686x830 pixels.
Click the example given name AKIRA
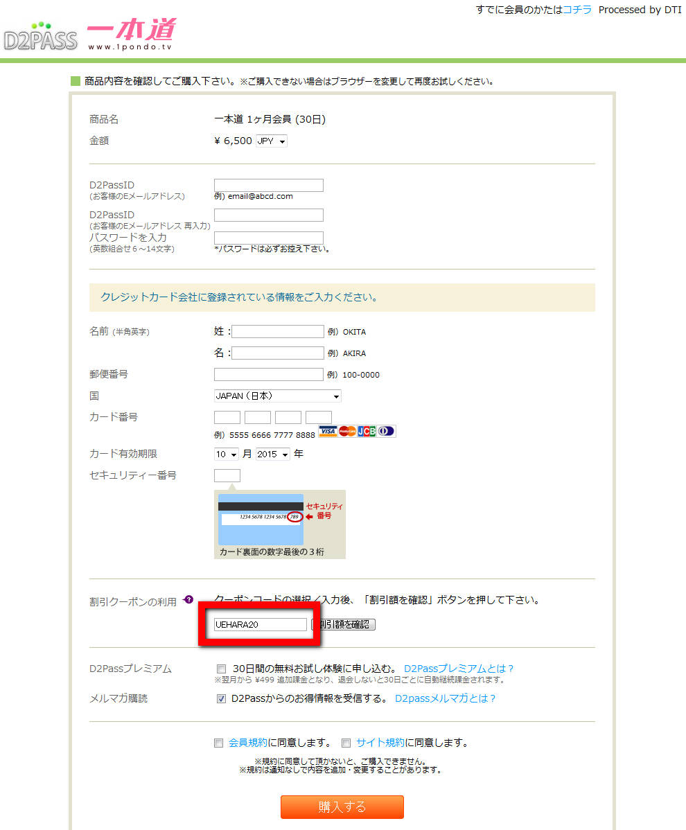point(354,353)
